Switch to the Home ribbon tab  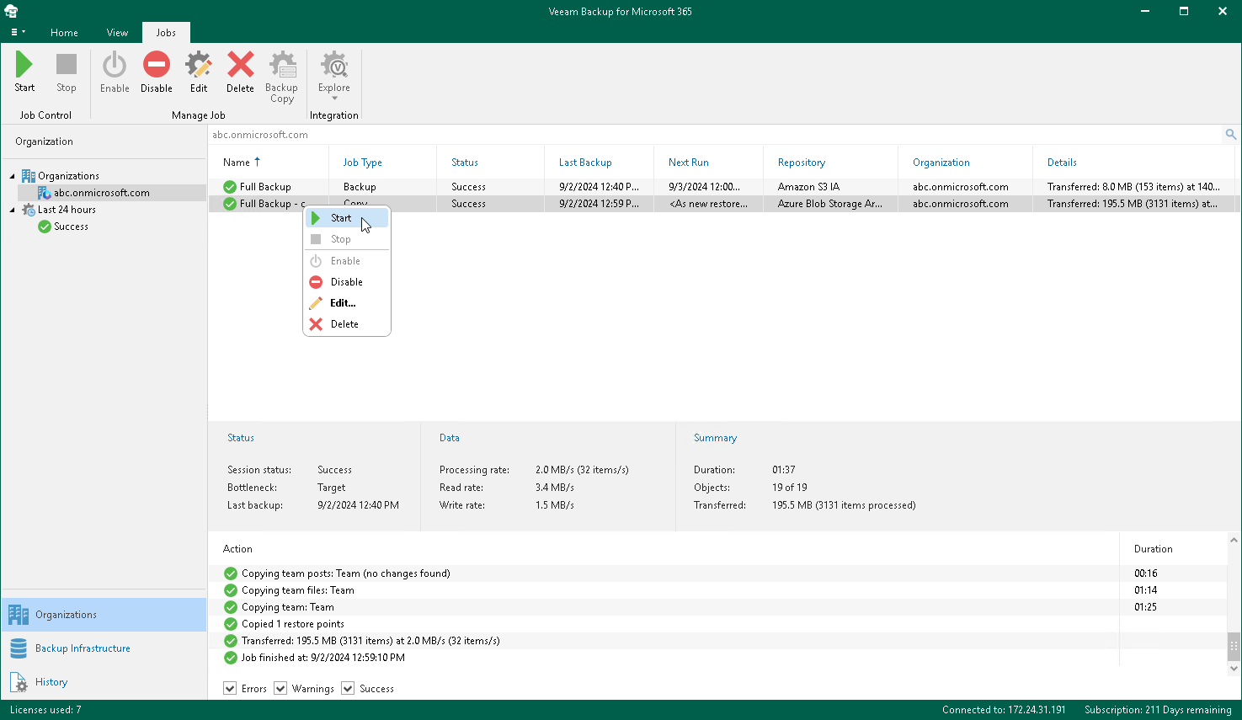tap(64, 32)
